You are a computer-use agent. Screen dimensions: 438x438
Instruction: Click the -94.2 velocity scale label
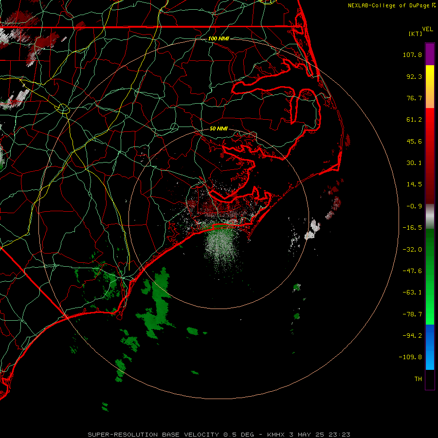412,335
